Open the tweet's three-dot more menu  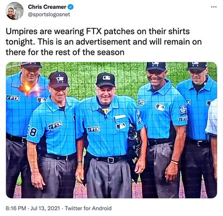(x=214, y=7)
